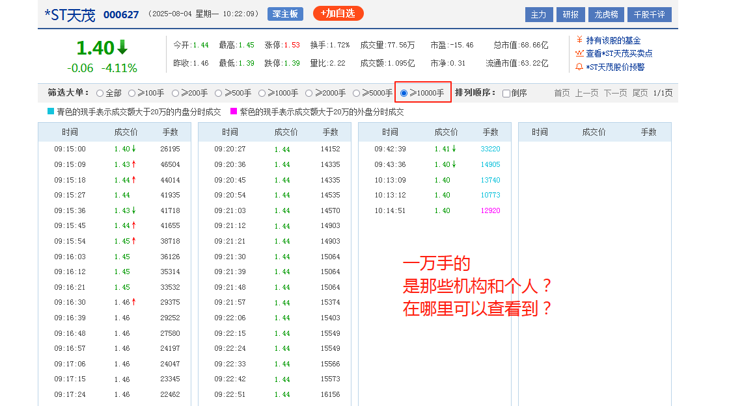Click the 跌停:1.39 value
The width and height of the screenshot is (729, 406).
[x=282, y=63]
